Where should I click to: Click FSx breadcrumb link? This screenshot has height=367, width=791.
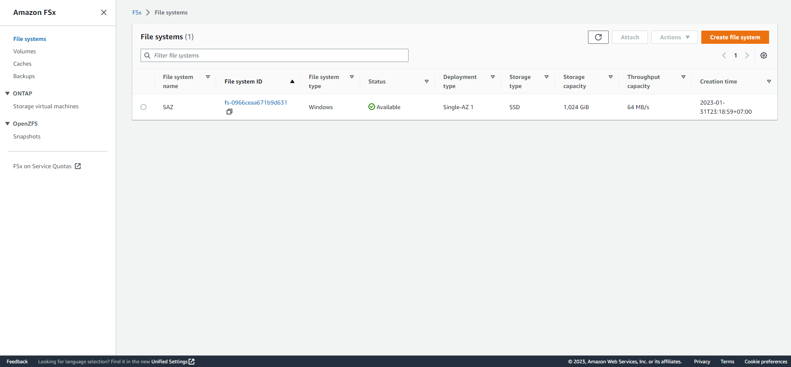137,12
